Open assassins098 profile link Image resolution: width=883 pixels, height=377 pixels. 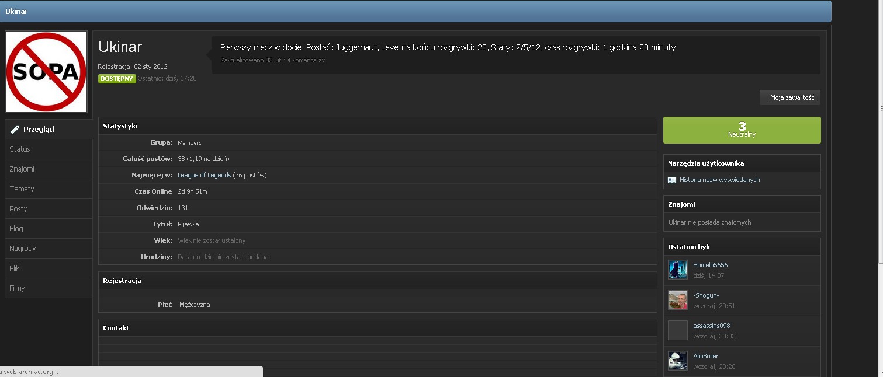coord(711,326)
